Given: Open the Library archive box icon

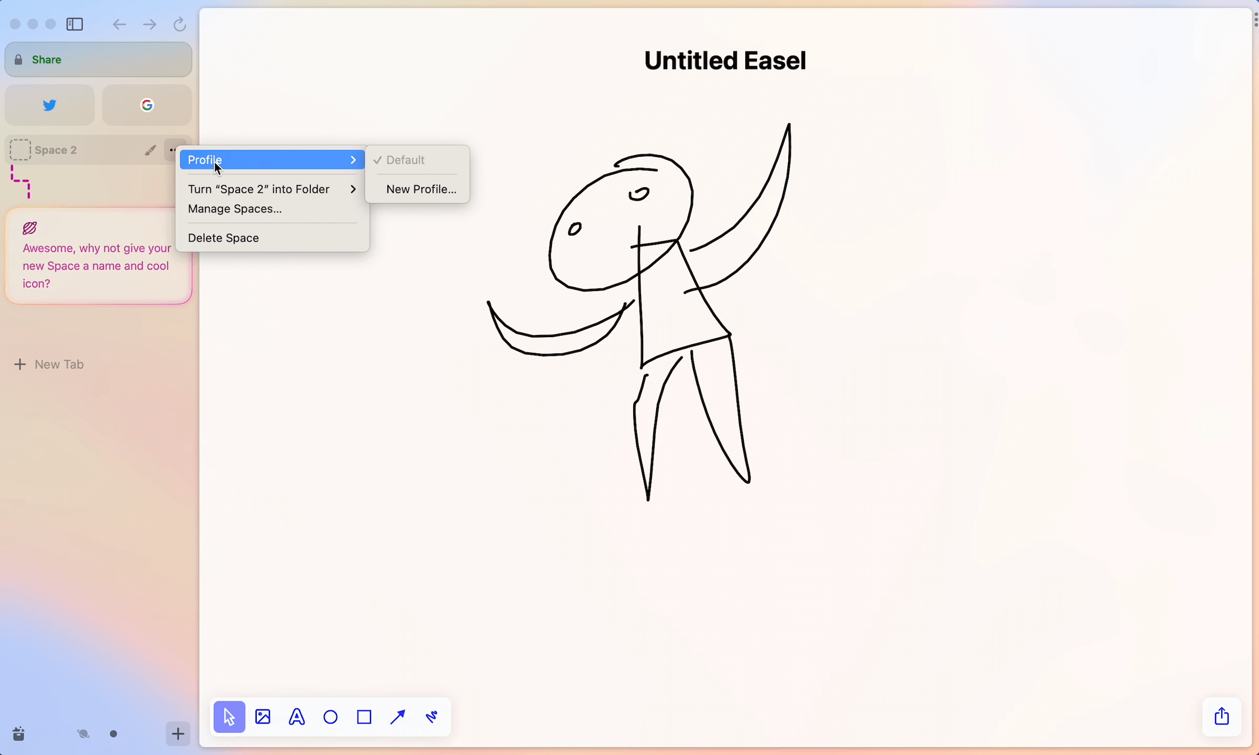Looking at the screenshot, I should coord(19,734).
